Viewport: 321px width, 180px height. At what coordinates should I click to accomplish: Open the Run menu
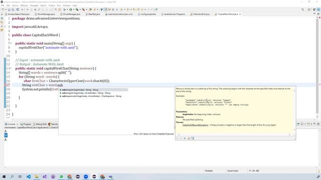click(x=59, y=5)
